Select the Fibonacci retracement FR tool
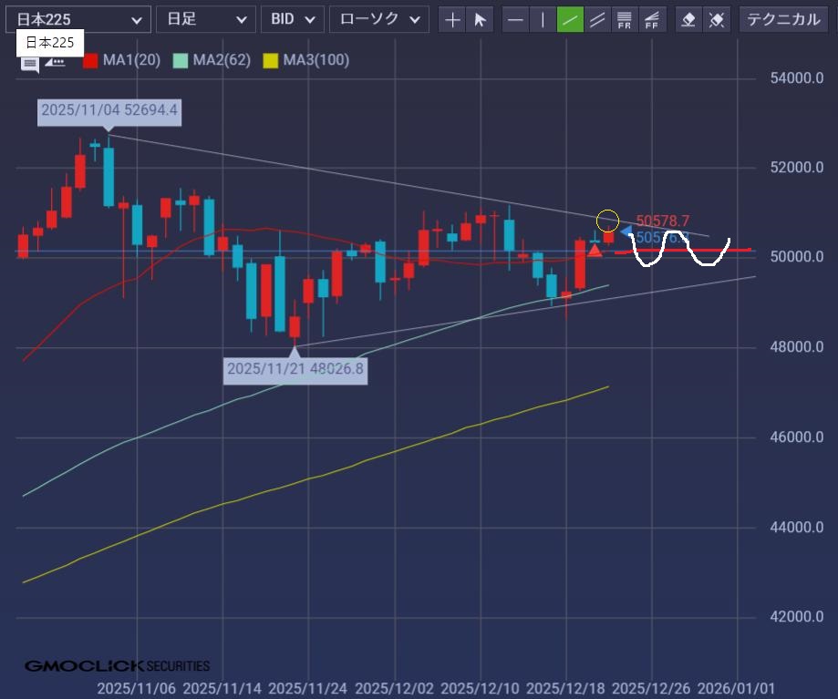The height and width of the screenshot is (699, 838). [x=625, y=19]
